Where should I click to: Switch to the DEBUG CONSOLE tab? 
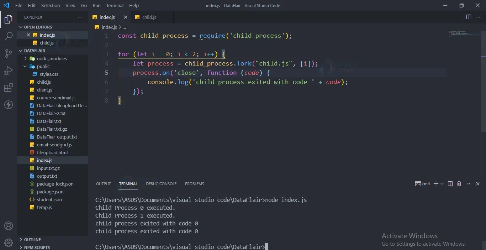[x=161, y=184]
